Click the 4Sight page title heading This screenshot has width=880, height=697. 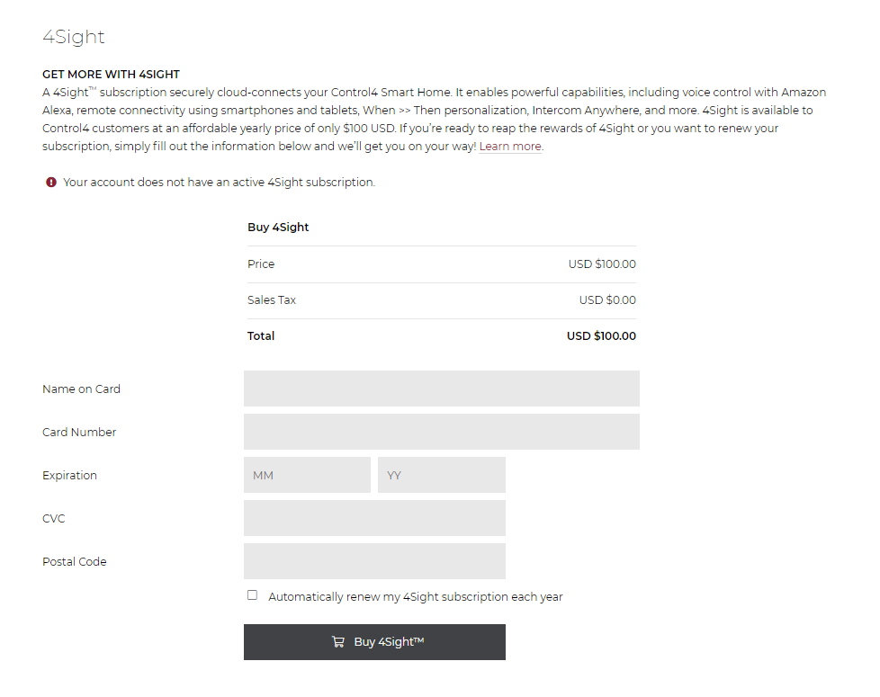click(x=74, y=37)
